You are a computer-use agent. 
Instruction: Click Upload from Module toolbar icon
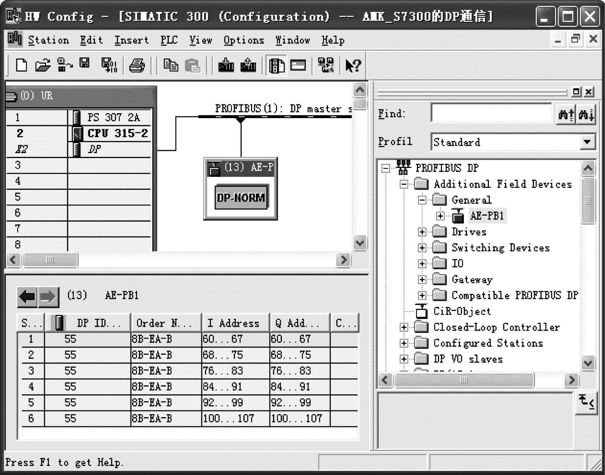248,65
